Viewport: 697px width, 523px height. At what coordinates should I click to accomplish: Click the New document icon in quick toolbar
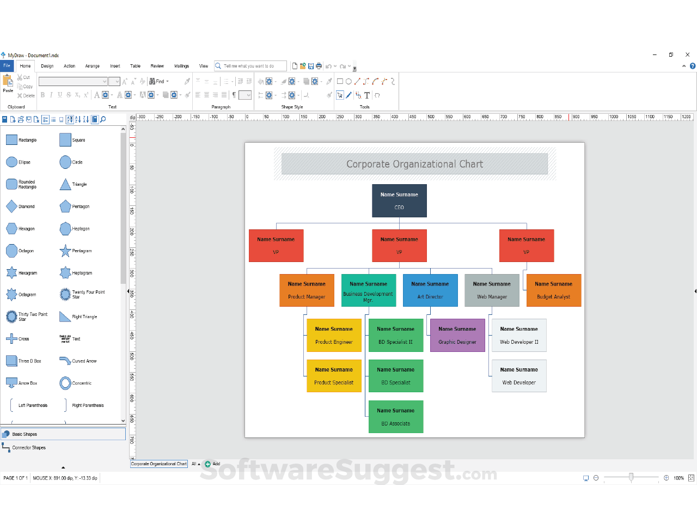(295, 66)
